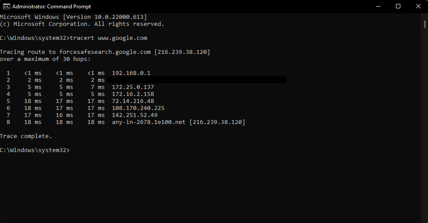Image resolution: width=428 pixels, height=223 pixels.
Task: Click the last C:\Windows\system32> prompt line
Action: [x=35, y=150]
